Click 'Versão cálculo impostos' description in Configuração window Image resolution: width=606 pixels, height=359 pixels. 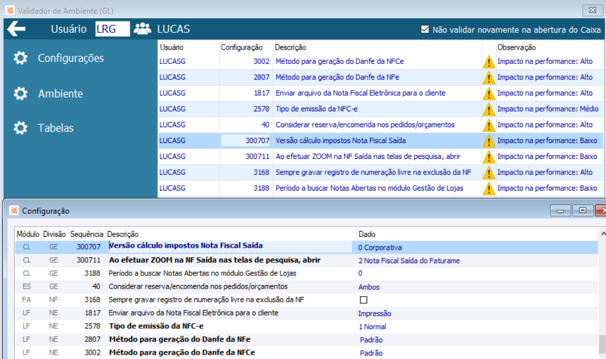point(186,246)
